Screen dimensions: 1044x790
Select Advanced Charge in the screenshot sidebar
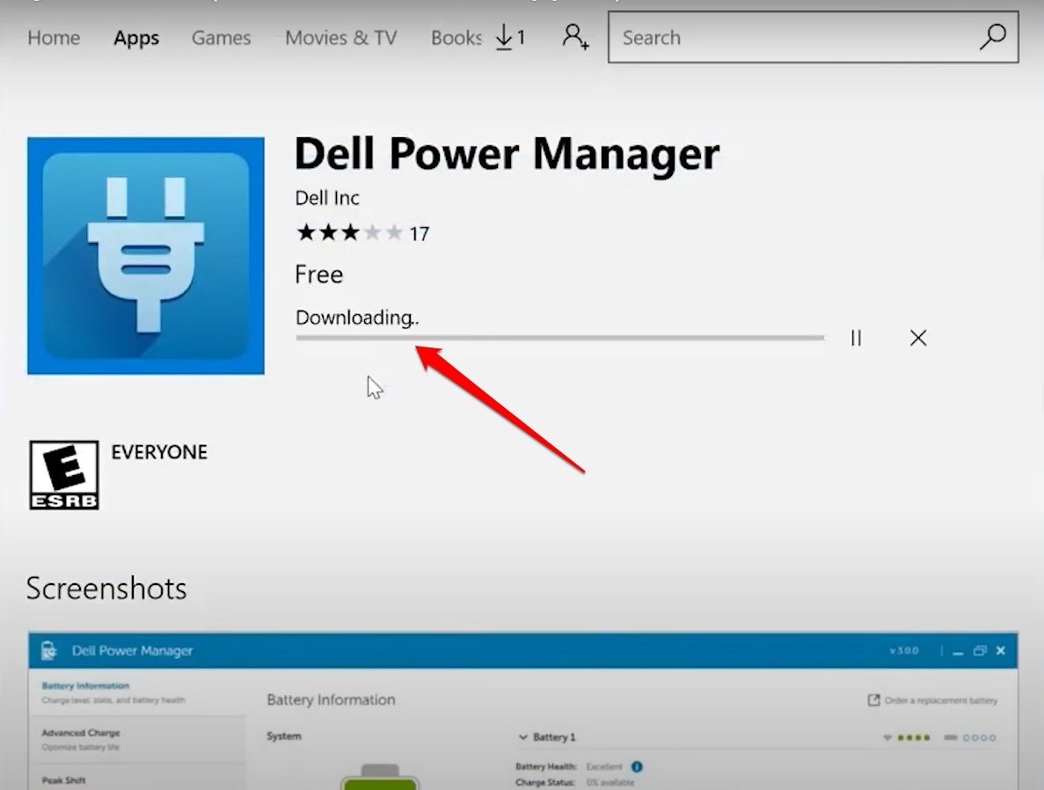[x=80, y=732]
